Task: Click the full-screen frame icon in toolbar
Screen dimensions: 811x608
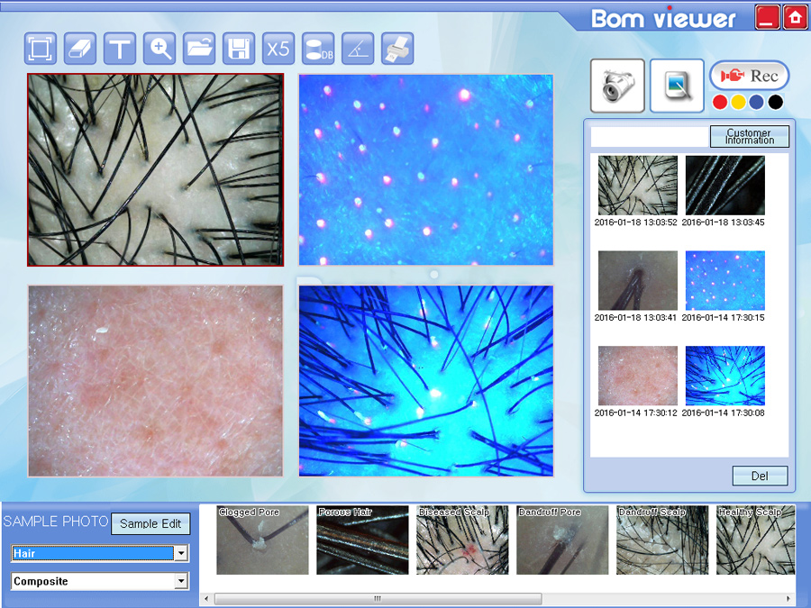Action: tap(41, 48)
